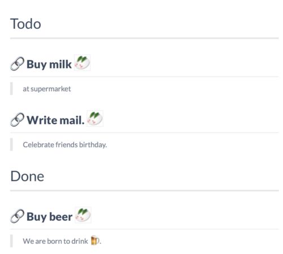Click the horizontal rule under Todo

click(x=144, y=38)
